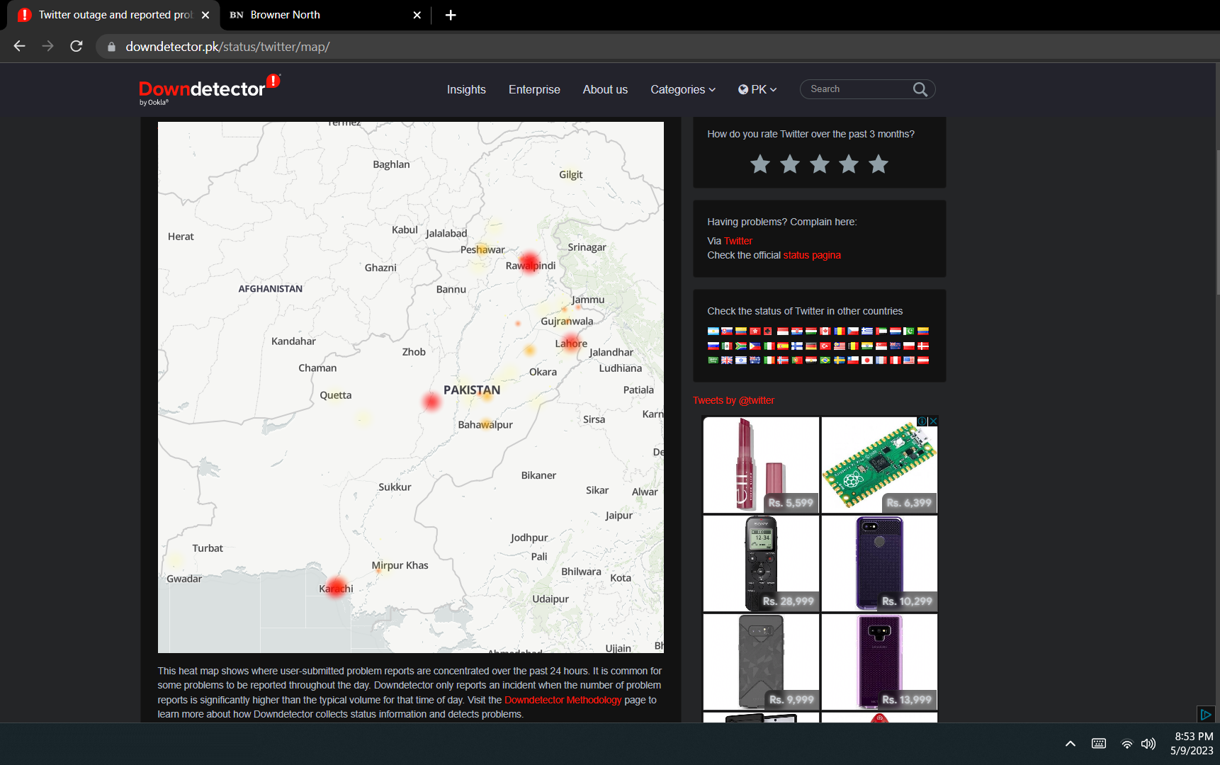Choose the Pakistan flag
This screenshot has width=1220, height=765.
(x=909, y=331)
